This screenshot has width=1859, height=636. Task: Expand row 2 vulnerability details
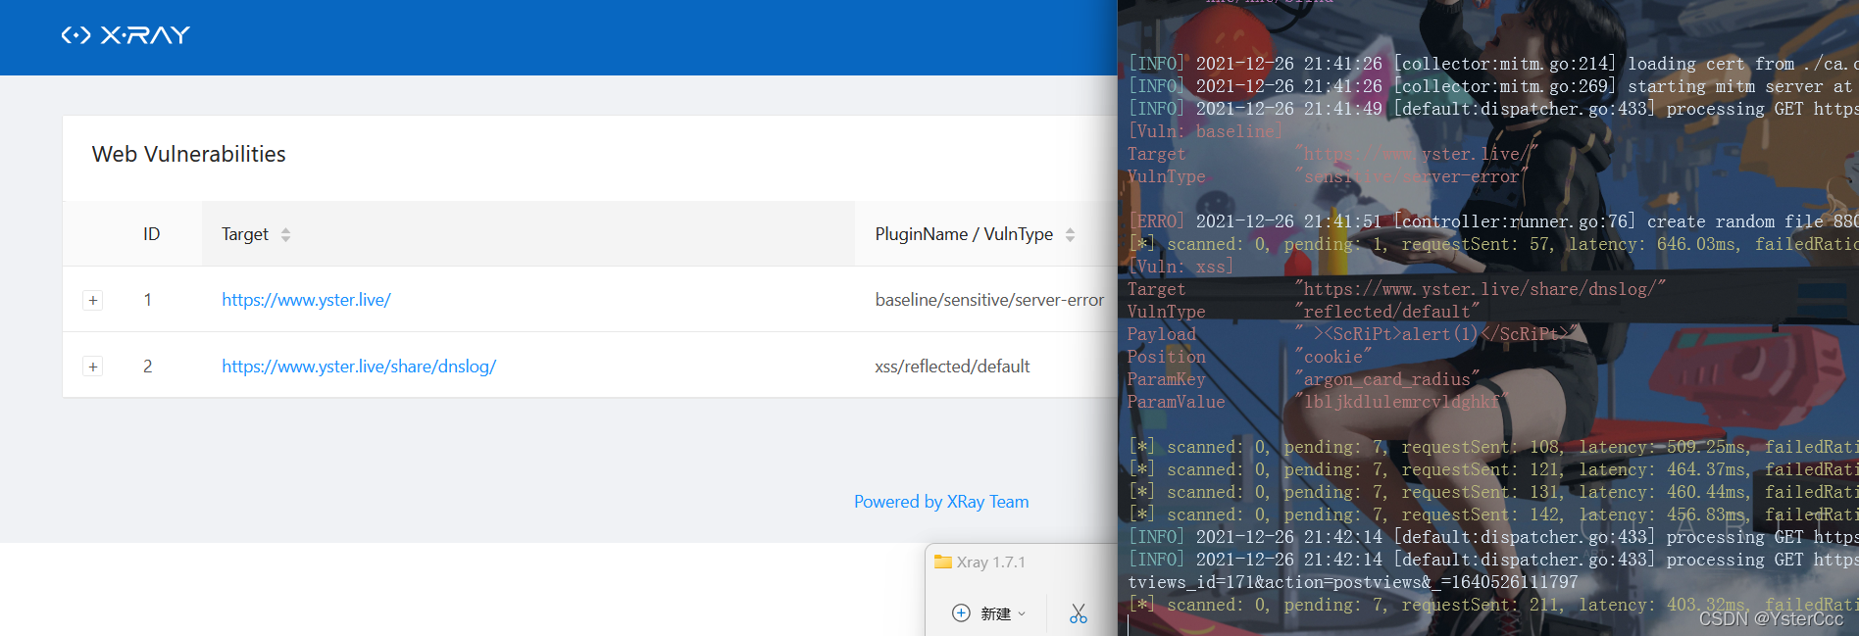click(93, 367)
